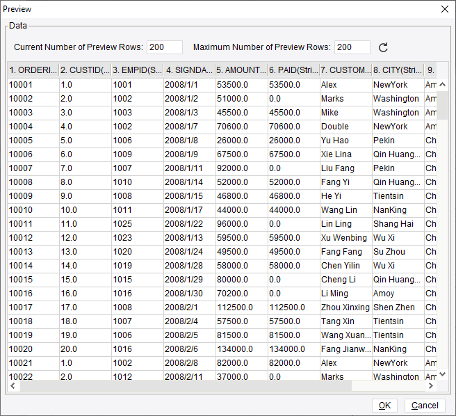Click city cell Shen Zhen

tap(398, 307)
